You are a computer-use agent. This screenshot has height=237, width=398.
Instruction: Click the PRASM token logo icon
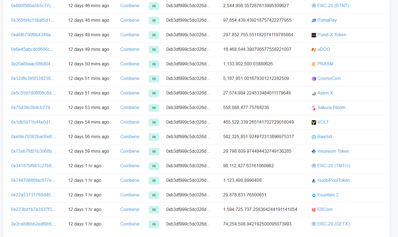click(x=314, y=64)
